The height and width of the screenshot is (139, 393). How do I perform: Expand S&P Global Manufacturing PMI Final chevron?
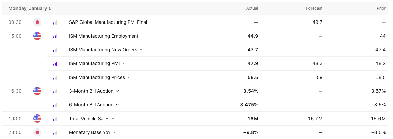pyautogui.click(x=151, y=22)
